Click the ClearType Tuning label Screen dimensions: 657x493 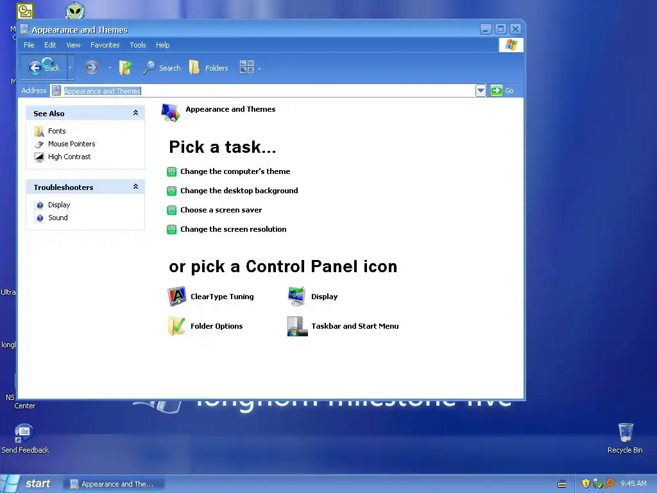click(x=222, y=297)
